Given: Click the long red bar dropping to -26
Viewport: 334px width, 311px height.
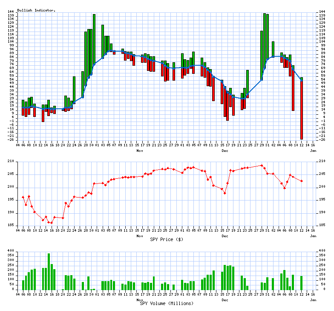Looking at the screenshot, I should click(302, 111).
